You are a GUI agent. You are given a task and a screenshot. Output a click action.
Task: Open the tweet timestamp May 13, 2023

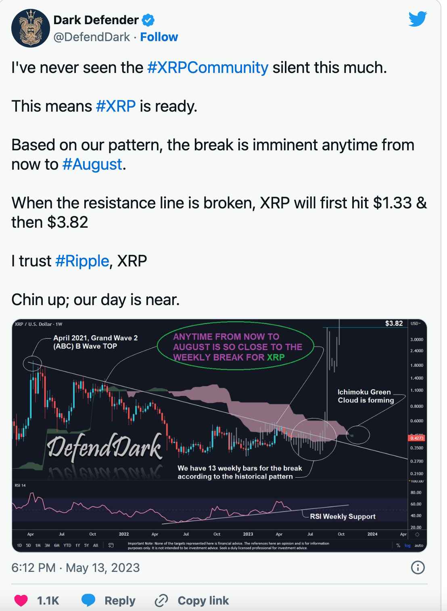pos(75,567)
